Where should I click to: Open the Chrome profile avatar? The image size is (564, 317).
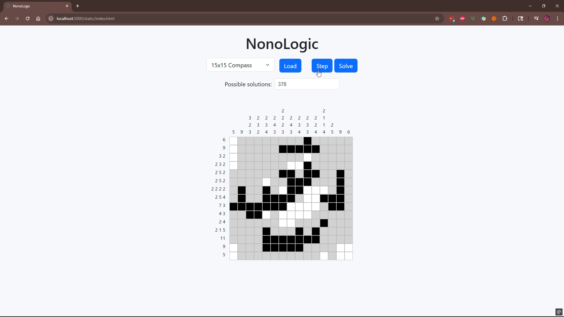(x=547, y=18)
